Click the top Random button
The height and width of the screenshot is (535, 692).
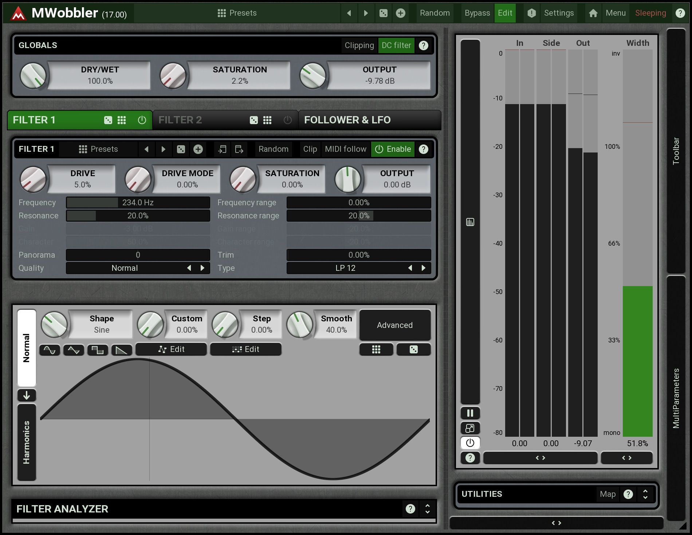(x=435, y=13)
